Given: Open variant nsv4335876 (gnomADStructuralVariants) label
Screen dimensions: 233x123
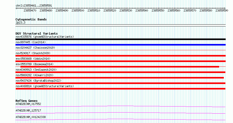Looking at the screenshot, I should (x=45, y=37).
